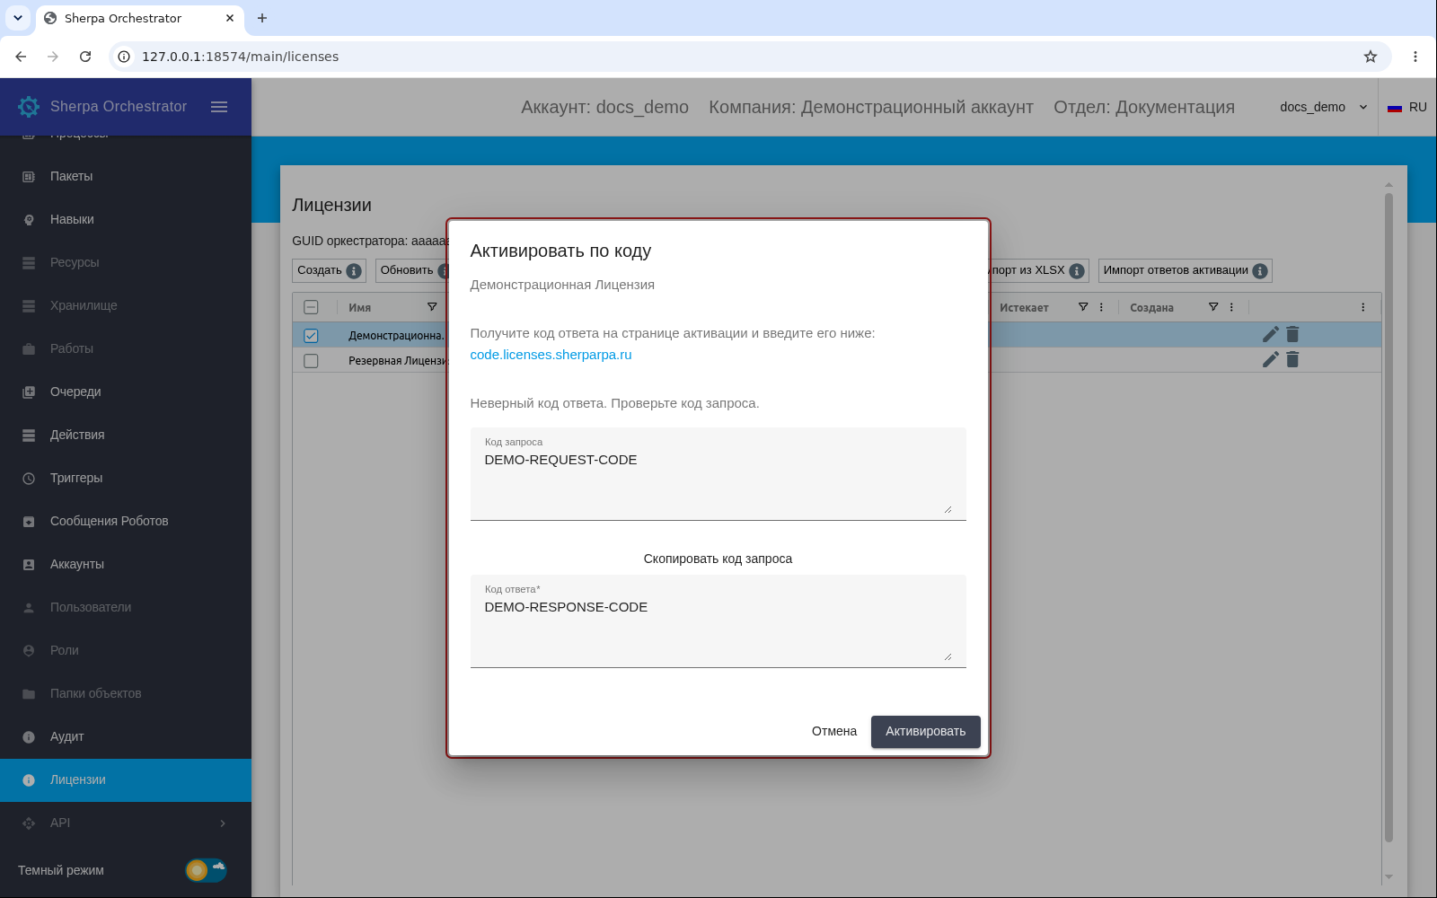The height and width of the screenshot is (898, 1437).
Task: Click the info icon beside 'из XLSX'
Action: click(1077, 271)
